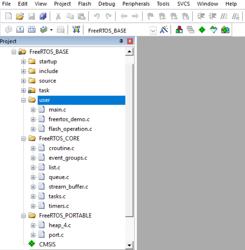Click the Batch Build icon
245x250 pixels.
tap(44, 30)
